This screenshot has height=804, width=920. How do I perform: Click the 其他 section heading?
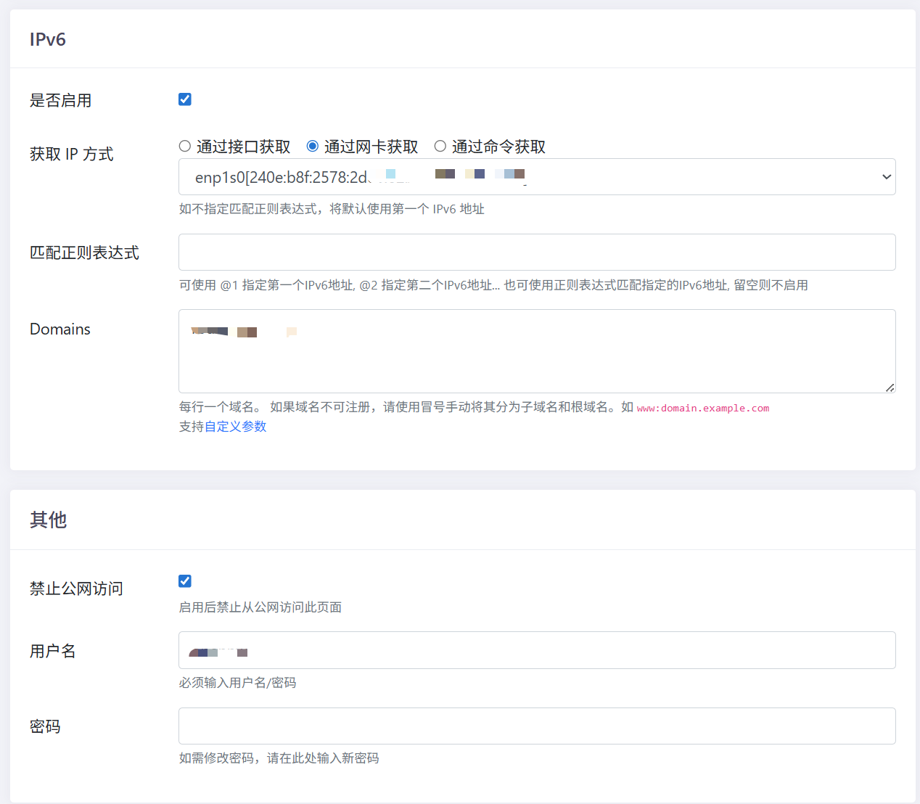tap(48, 520)
